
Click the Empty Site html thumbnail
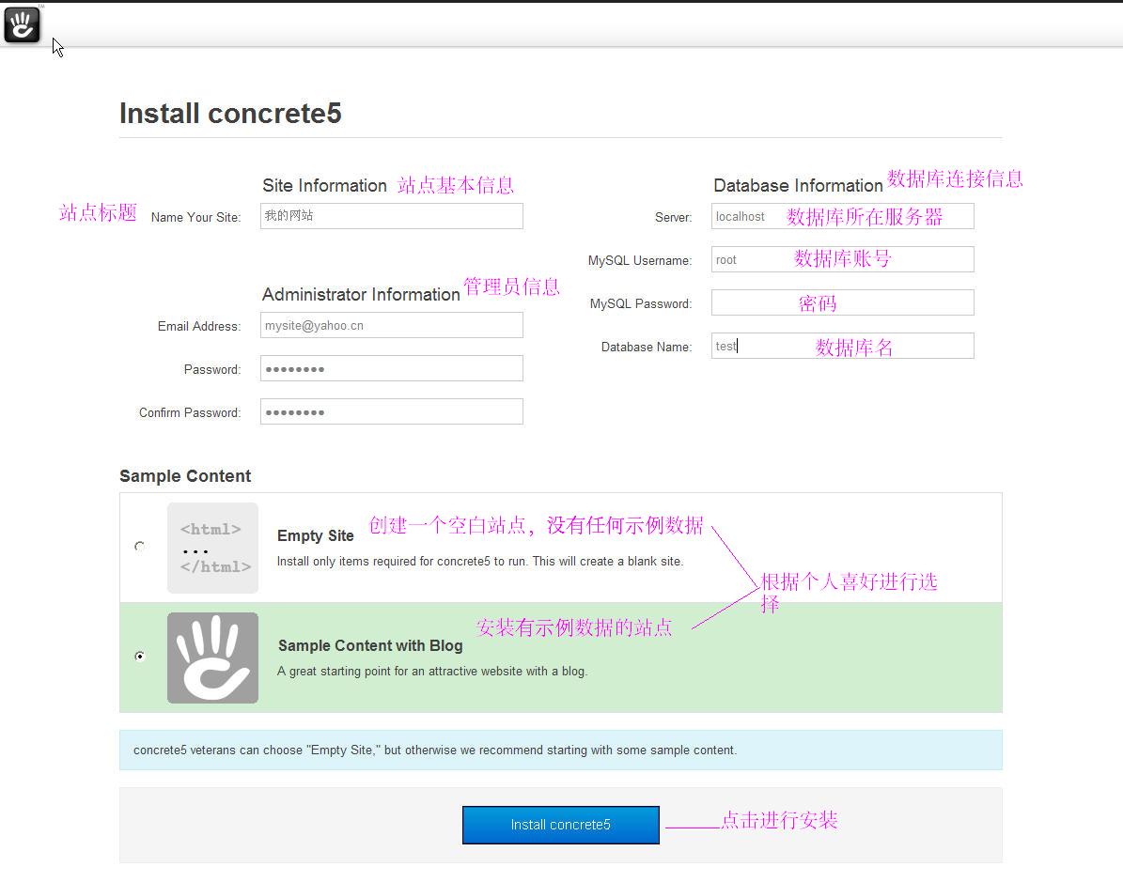(x=212, y=548)
